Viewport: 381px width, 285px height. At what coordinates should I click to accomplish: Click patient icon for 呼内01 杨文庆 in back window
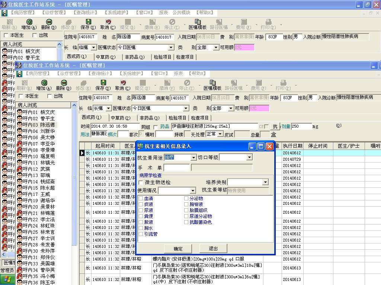pos(4,51)
